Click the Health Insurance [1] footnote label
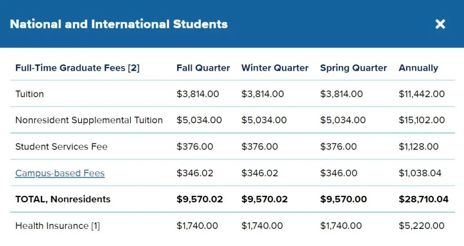The height and width of the screenshot is (246, 464). (58, 225)
